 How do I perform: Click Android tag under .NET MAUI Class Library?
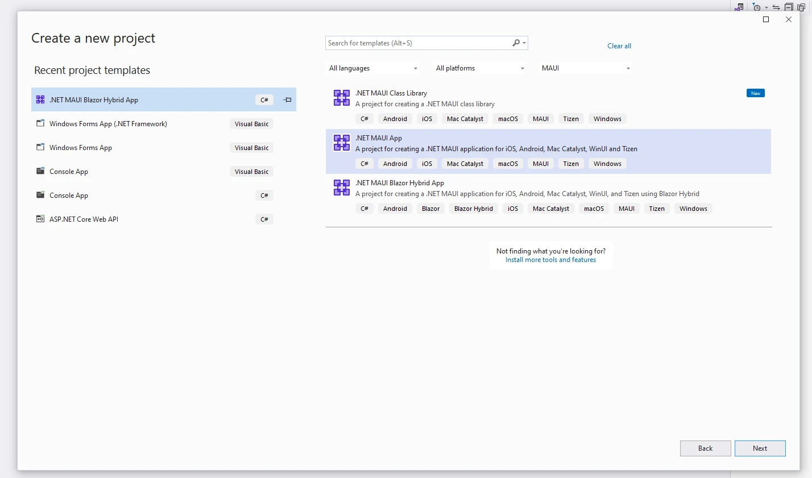tap(395, 119)
